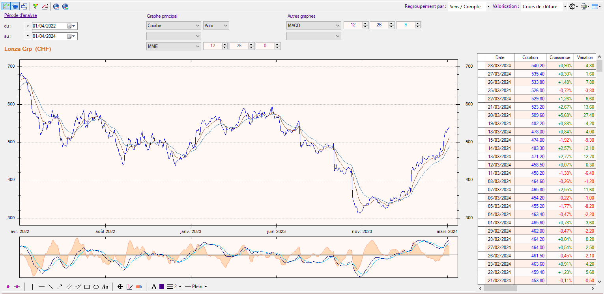Image resolution: width=604 pixels, height=294 pixels.
Task: Click the Cotation column header
Action: click(x=530, y=57)
